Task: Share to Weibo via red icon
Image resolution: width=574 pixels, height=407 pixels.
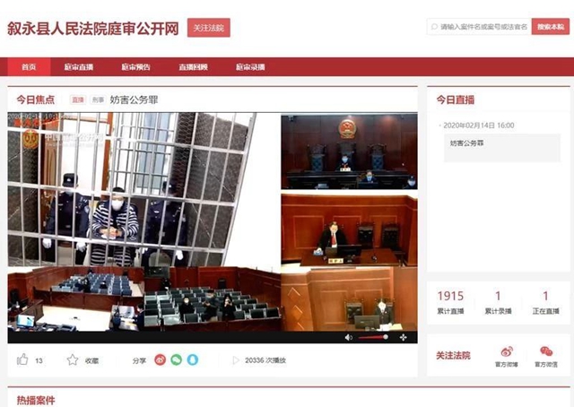Action: pyautogui.click(x=160, y=359)
